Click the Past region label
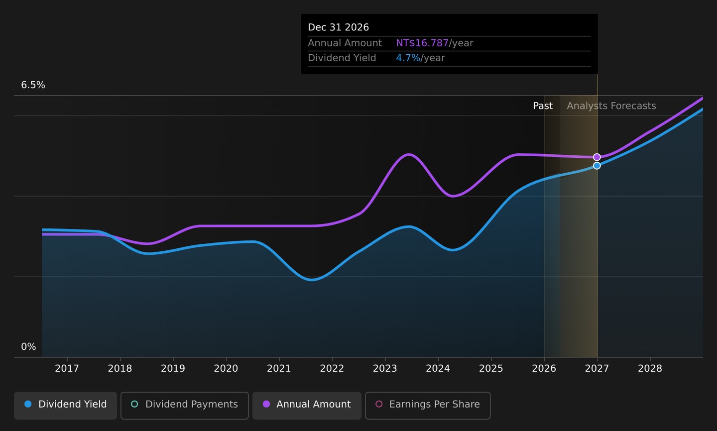 [543, 106]
